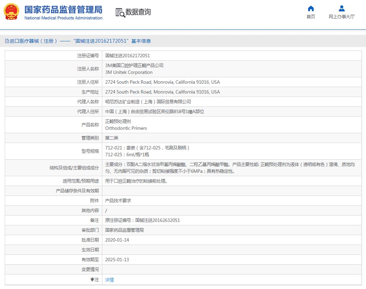Click the 有效期至 label

click(90, 260)
